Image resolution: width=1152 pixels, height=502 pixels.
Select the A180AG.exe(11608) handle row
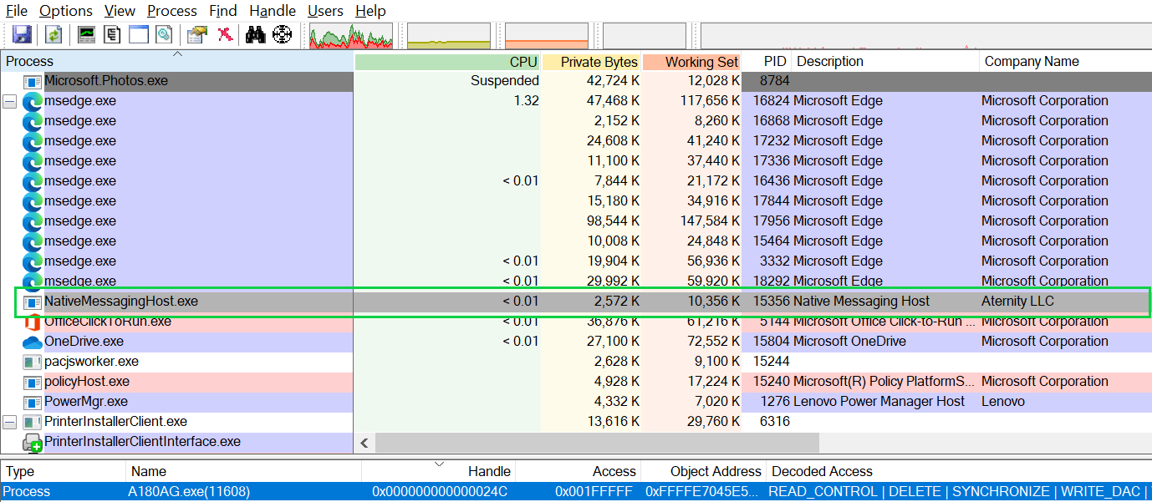pyautogui.click(x=576, y=492)
